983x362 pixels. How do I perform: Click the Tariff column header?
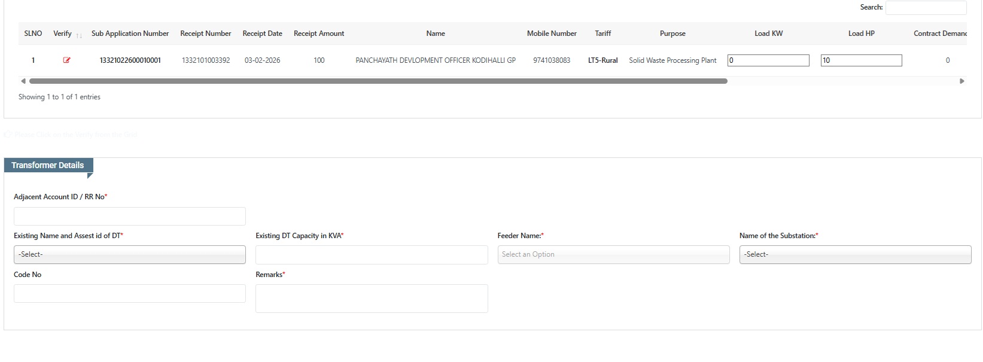[602, 34]
